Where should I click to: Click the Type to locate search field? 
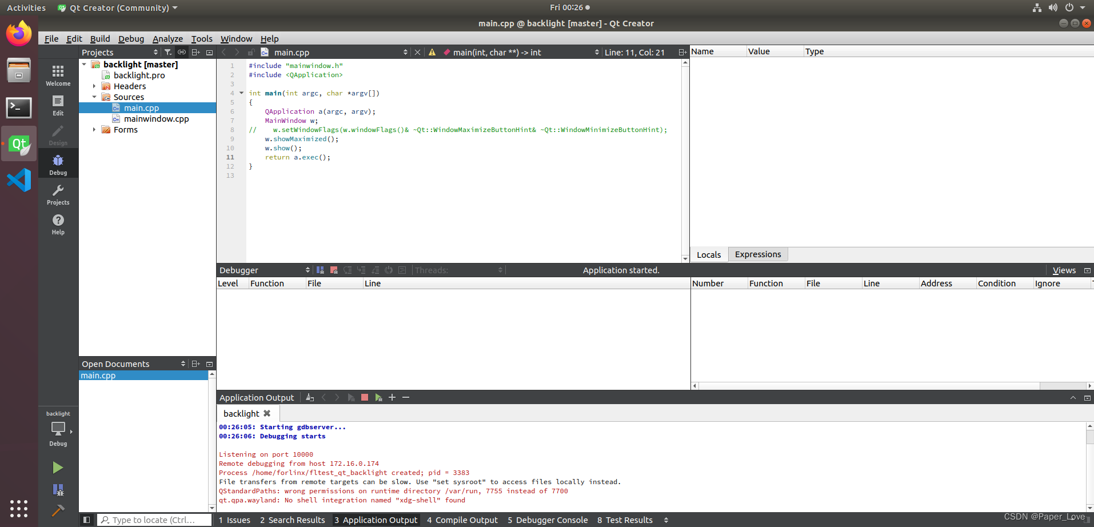154,520
